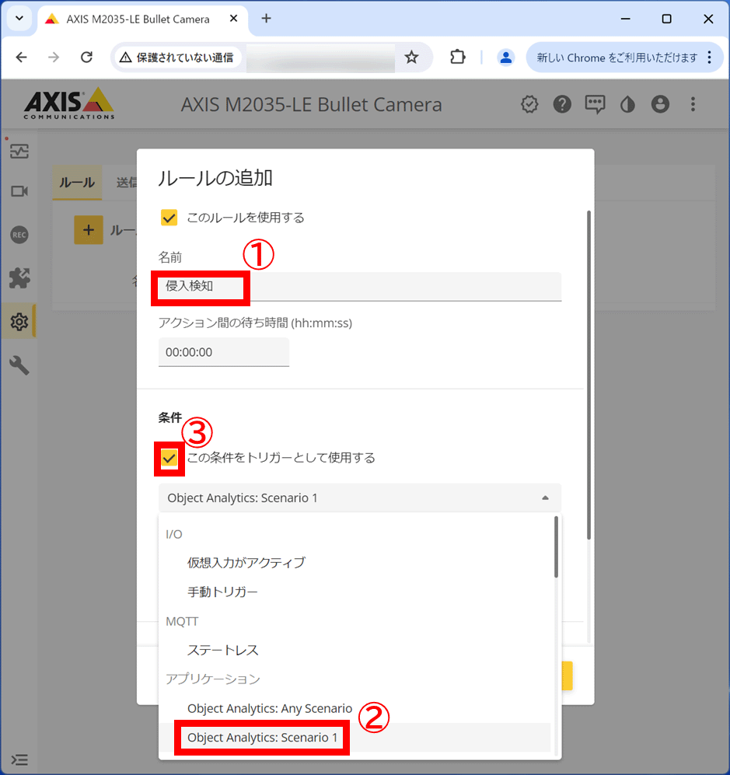The width and height of the screenshot is (730, 775).
Task: Click the 新しい Chrome をご利用いただけます button
Action: pos(616,58)
